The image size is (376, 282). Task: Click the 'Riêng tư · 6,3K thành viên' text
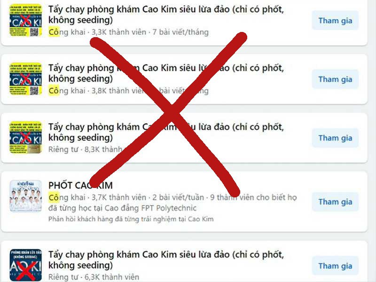(94, 277)
